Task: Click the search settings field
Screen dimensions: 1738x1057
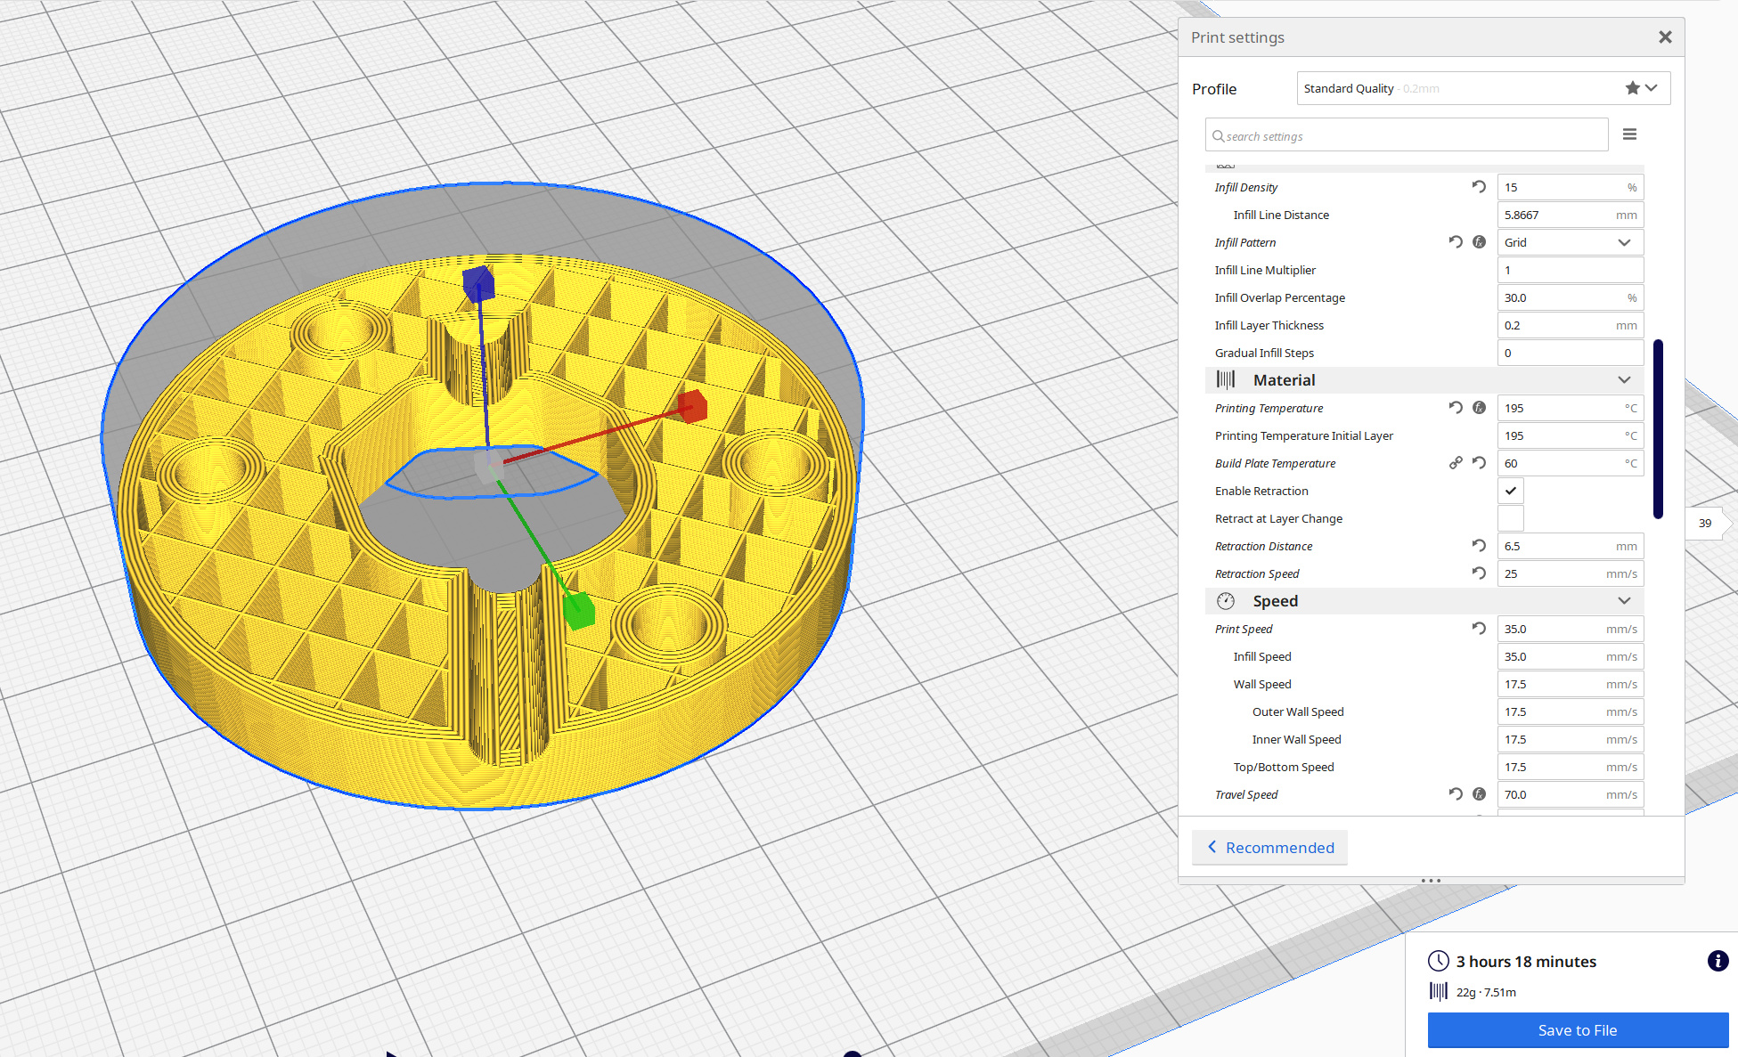Action: pyautogui.click(x=1408, y=136)
